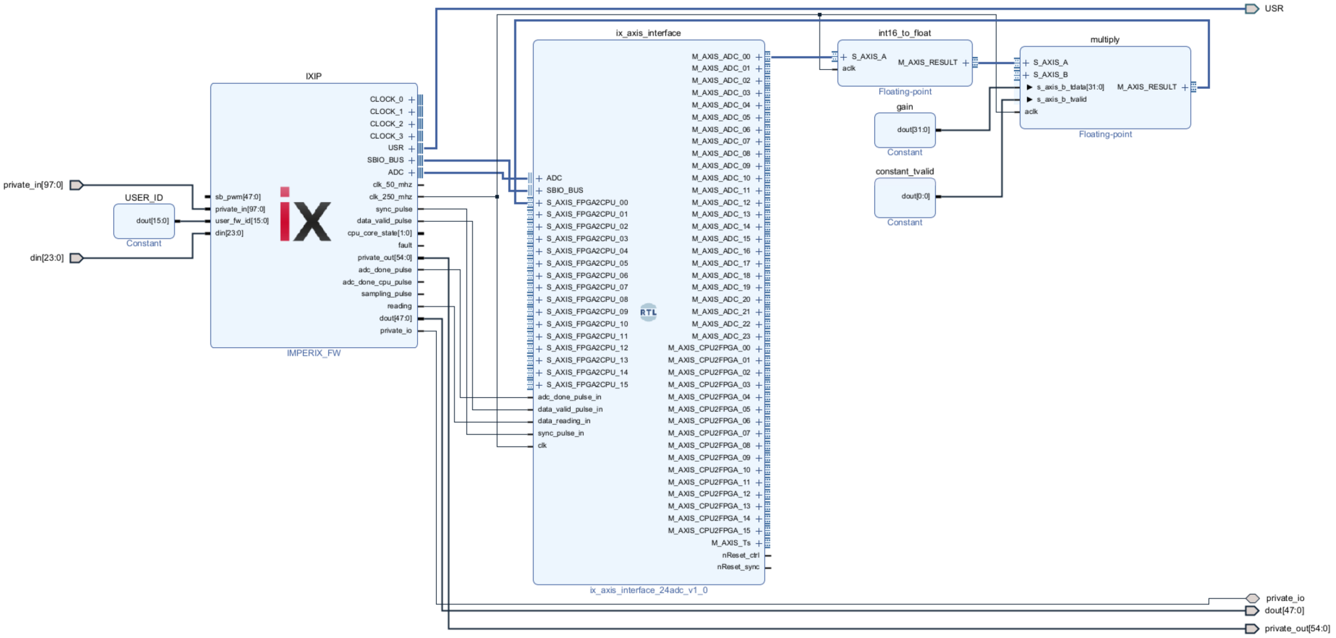Select the private_out[54:0] output port symbol
Screen dimensions: 1336x638
(x=1251, y=629)
